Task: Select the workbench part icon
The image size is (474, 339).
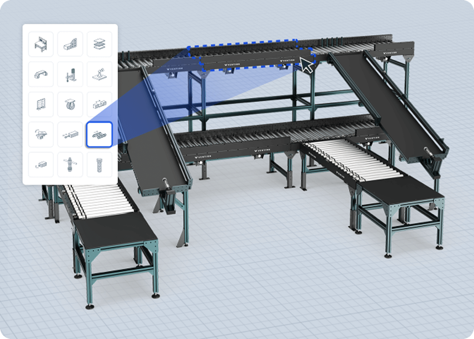Action: click(41, 44)
